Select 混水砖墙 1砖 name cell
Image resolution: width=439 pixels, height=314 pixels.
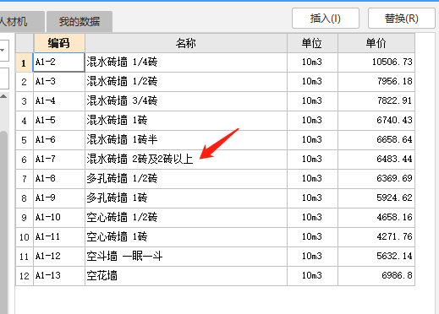click(186, 121)
